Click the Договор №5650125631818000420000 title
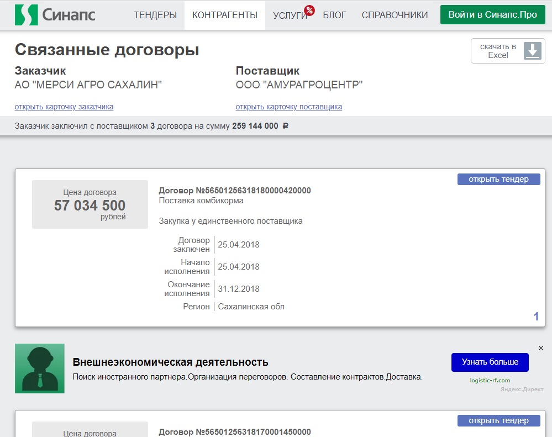 (x=234, y=191)
